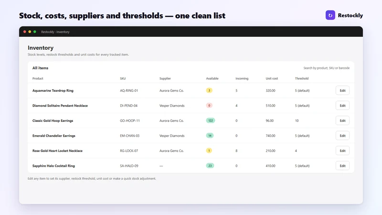Edit the Classic Gold Hoop Earrings item
The image size is (382, 215).
(342, 121)
